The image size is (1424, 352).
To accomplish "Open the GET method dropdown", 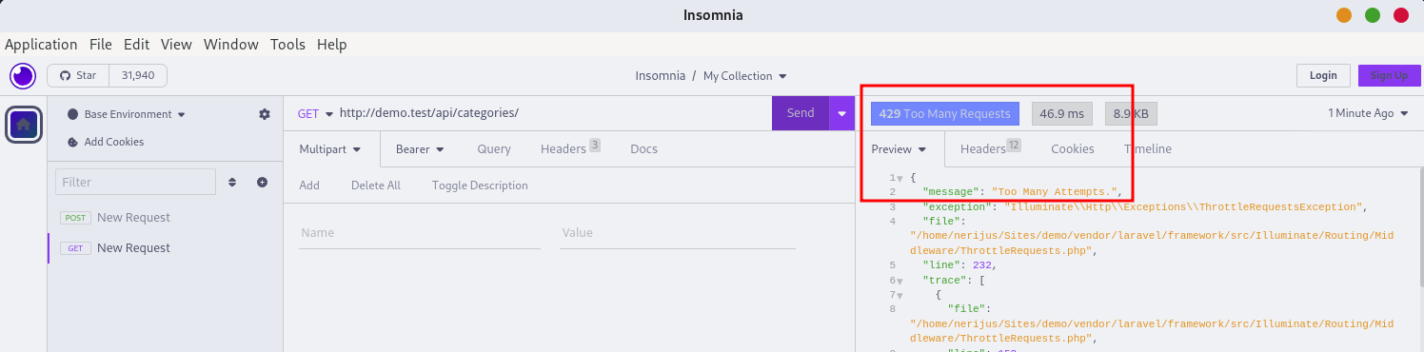I will (315, 113).
